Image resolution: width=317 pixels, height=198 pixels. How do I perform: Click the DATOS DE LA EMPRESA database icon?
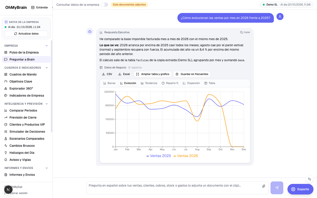tap(6, 22)
